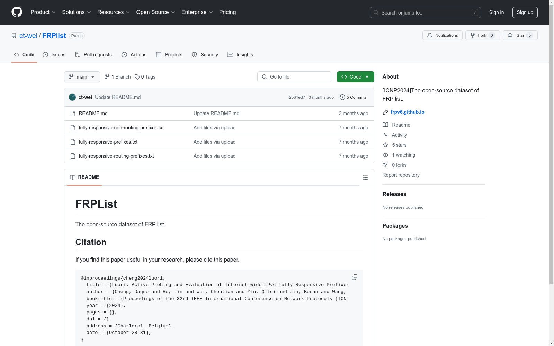Click file icon for fully-responsive-routing-prefixes.txt

click(73, 156)
